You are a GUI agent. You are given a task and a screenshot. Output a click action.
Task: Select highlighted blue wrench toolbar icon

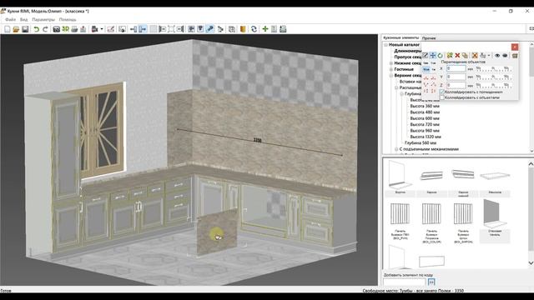(209, 29)
